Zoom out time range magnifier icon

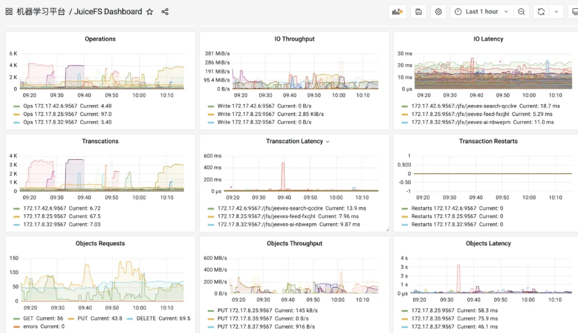[x=521, y=12]
